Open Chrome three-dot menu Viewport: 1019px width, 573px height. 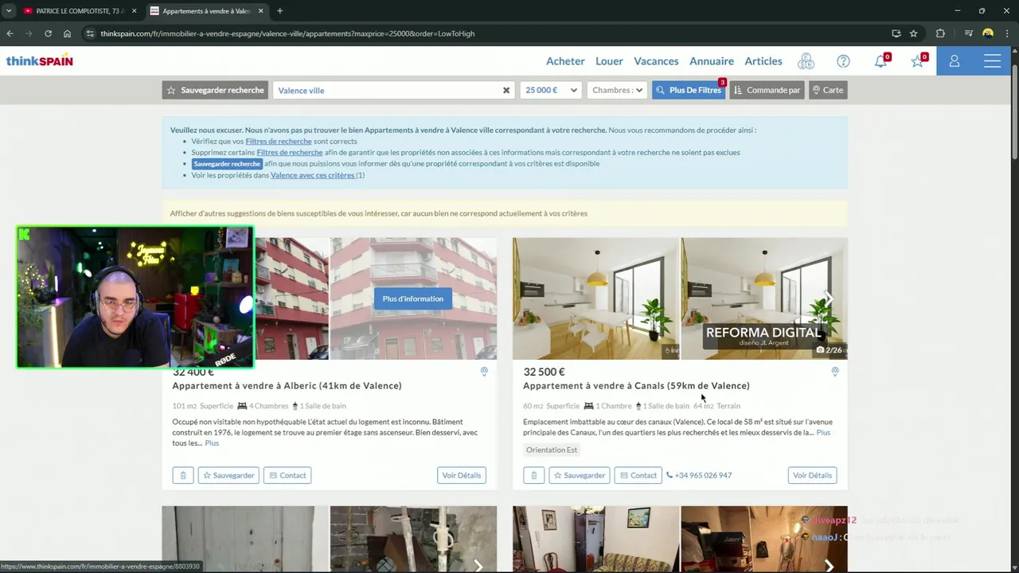click(1008, 33)
